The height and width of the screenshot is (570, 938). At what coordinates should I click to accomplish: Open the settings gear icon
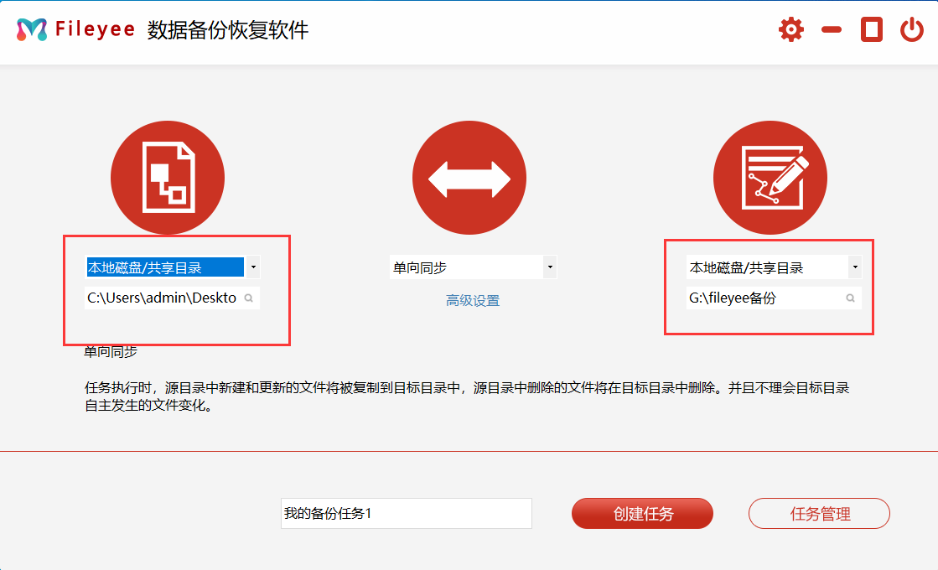790,30
